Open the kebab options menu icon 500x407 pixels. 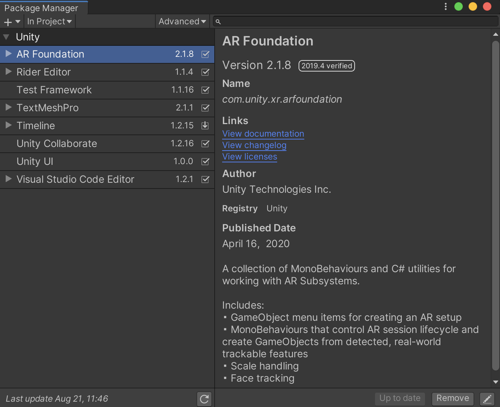446,6
